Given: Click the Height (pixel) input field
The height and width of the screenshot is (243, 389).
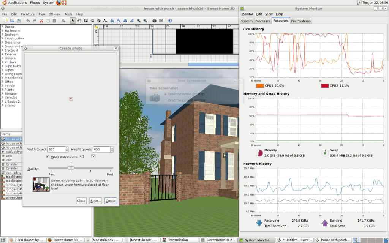Looking at the screenshot, I should coord(101,150).
